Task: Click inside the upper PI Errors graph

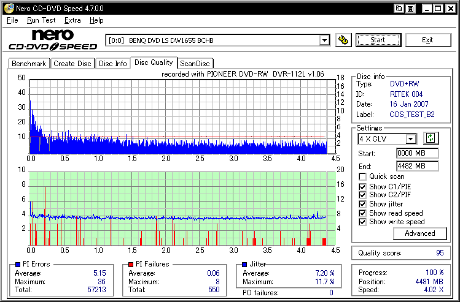Action: pyautogui.click(x=182, y=116)
